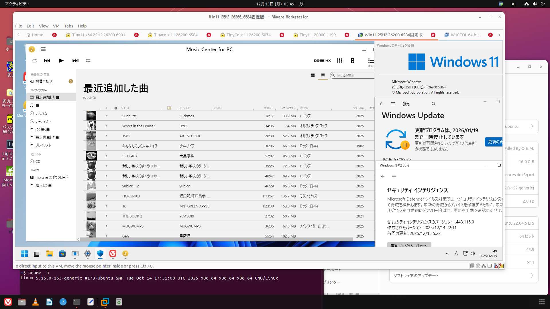Screen dimensions: 550x309
Task: Open the equalizer settings icon
Action: click(340, 61)
